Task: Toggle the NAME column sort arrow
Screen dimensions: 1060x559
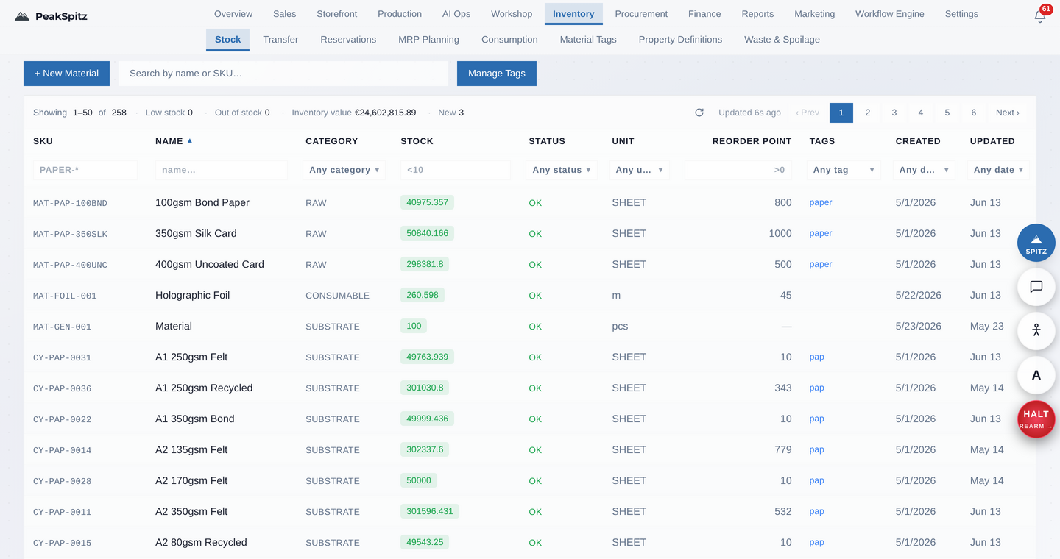Action: click(190, 140)
